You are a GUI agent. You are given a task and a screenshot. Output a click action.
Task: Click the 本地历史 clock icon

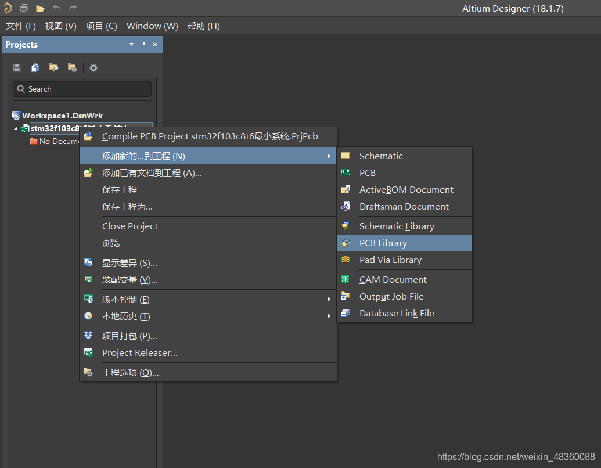pyautogui.click(x=88, y=316)
